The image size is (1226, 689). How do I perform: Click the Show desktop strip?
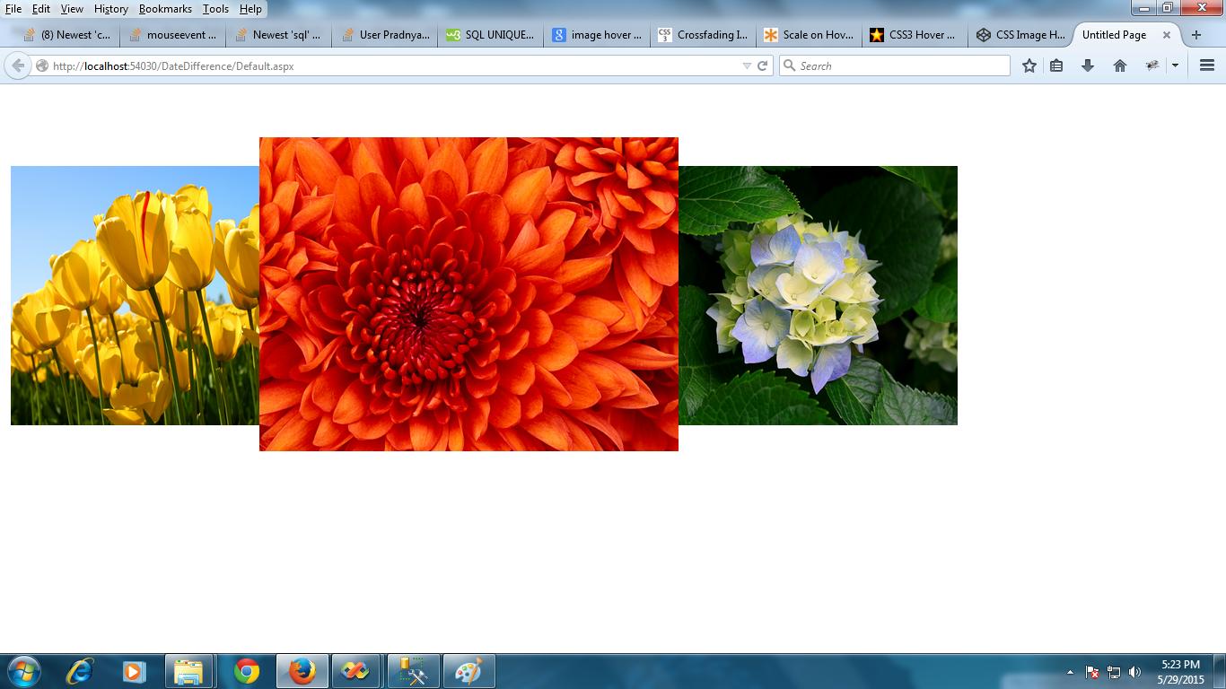tap(1220, 671)
